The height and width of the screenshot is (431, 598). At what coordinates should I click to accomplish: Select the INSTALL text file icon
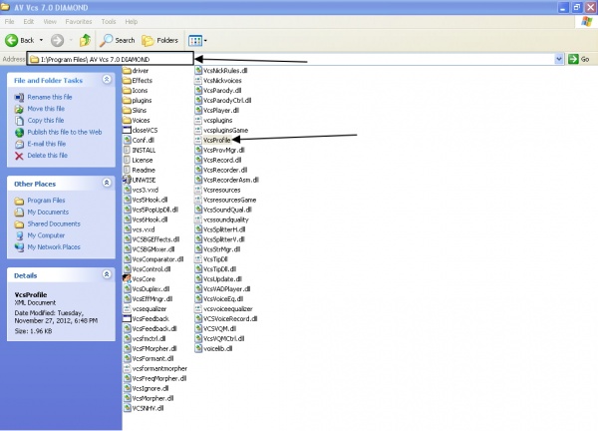click(127, 150)
